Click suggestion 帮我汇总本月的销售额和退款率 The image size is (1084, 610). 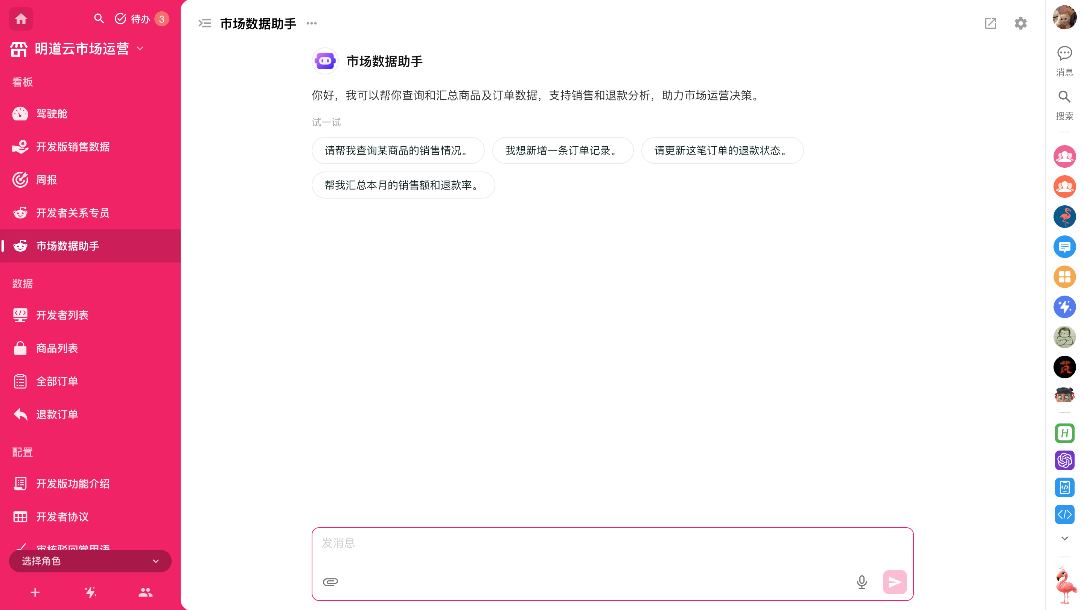403,185
